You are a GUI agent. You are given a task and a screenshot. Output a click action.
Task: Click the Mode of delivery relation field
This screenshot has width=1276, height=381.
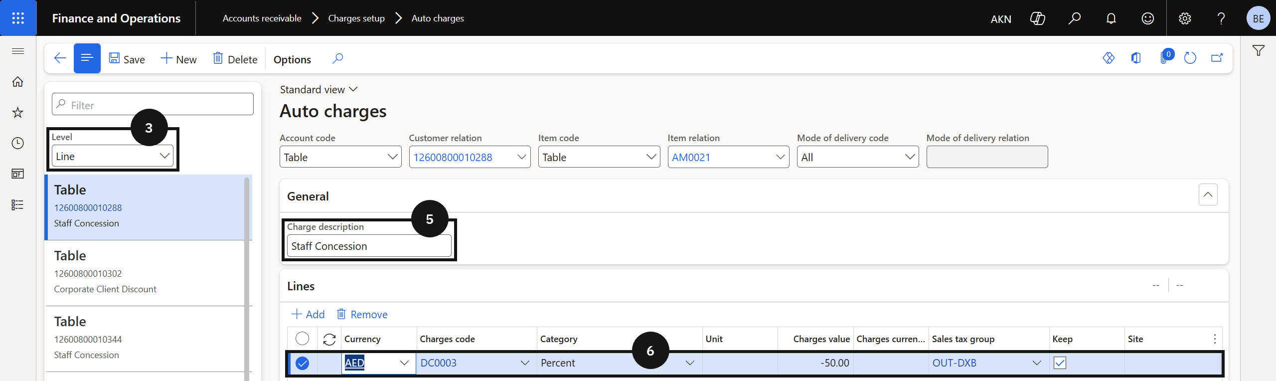click(x=987, y=157)
